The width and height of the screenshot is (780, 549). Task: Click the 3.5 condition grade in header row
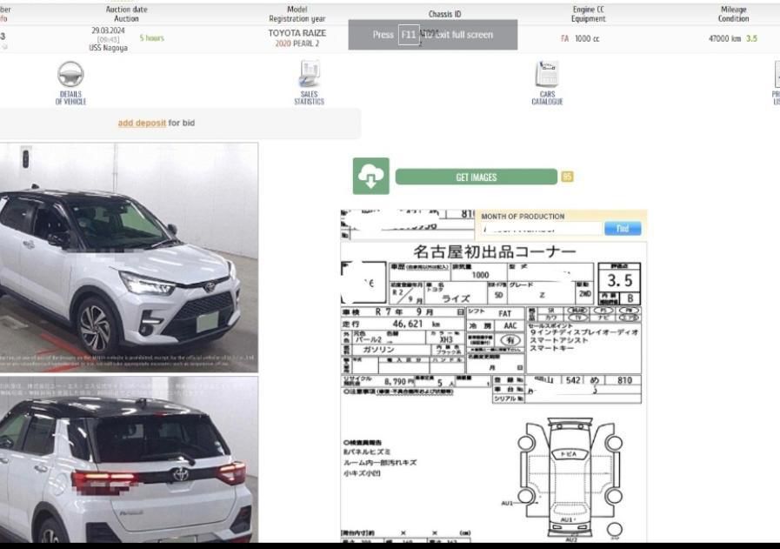(x=751, y=38)
